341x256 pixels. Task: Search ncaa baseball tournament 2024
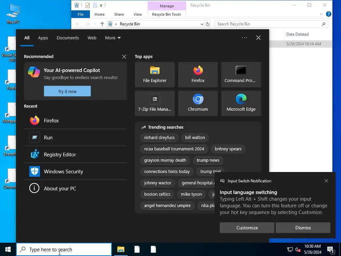click(x=174, y=149)
